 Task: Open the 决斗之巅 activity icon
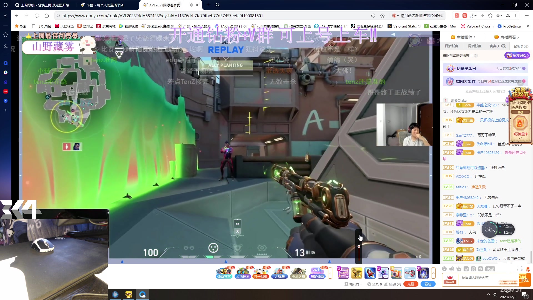(x=298, y=273)
